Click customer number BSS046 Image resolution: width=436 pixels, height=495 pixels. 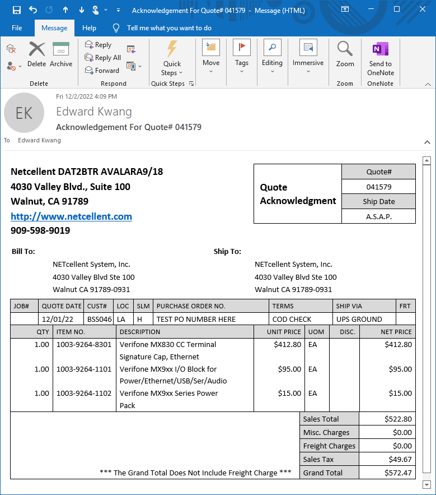tap(99, 319)
